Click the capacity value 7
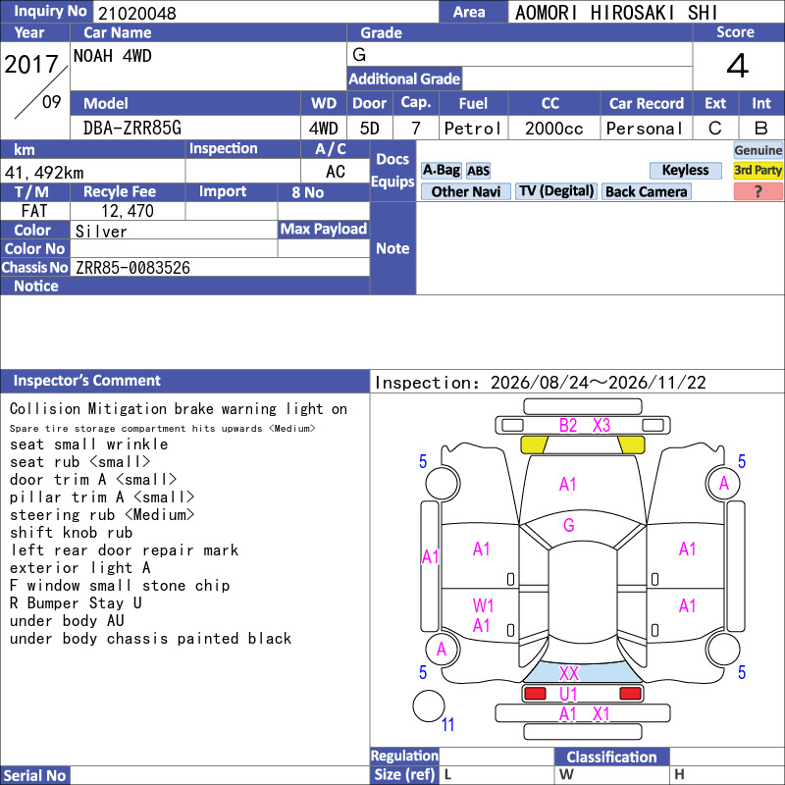The height and width of the screenshot is (785, 785). (415, 129)
